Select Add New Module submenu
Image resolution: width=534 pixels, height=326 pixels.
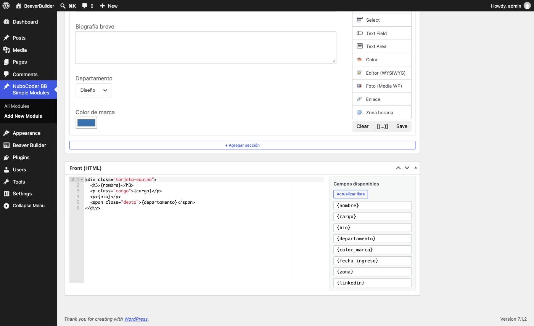(23, 116)
